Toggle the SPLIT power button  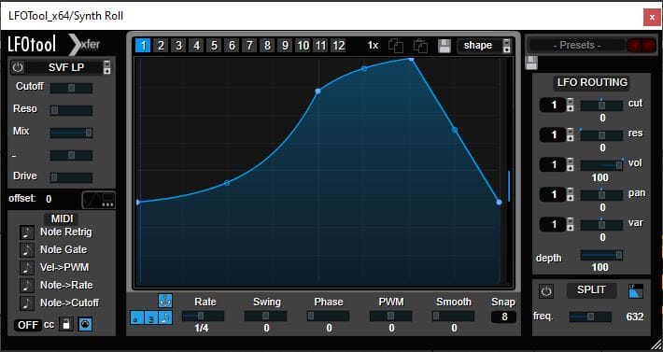(546, 291)
